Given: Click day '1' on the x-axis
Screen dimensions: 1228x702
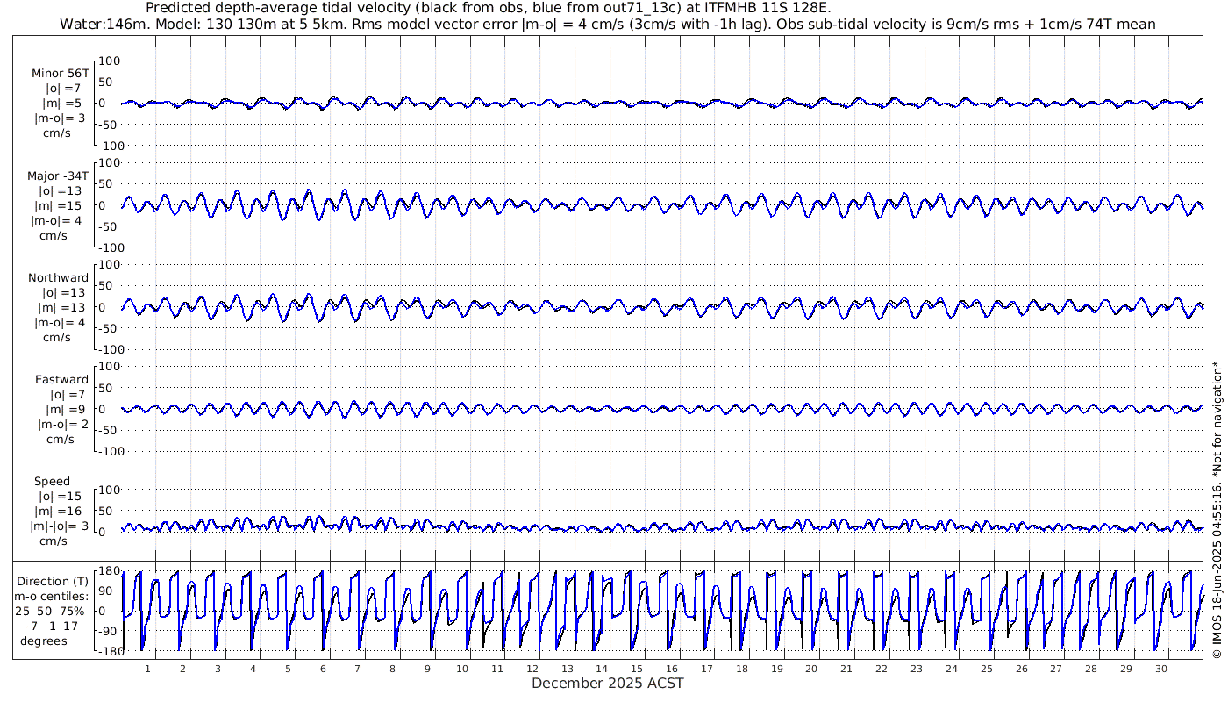Looking at the screenshot, I should [147, 668].
